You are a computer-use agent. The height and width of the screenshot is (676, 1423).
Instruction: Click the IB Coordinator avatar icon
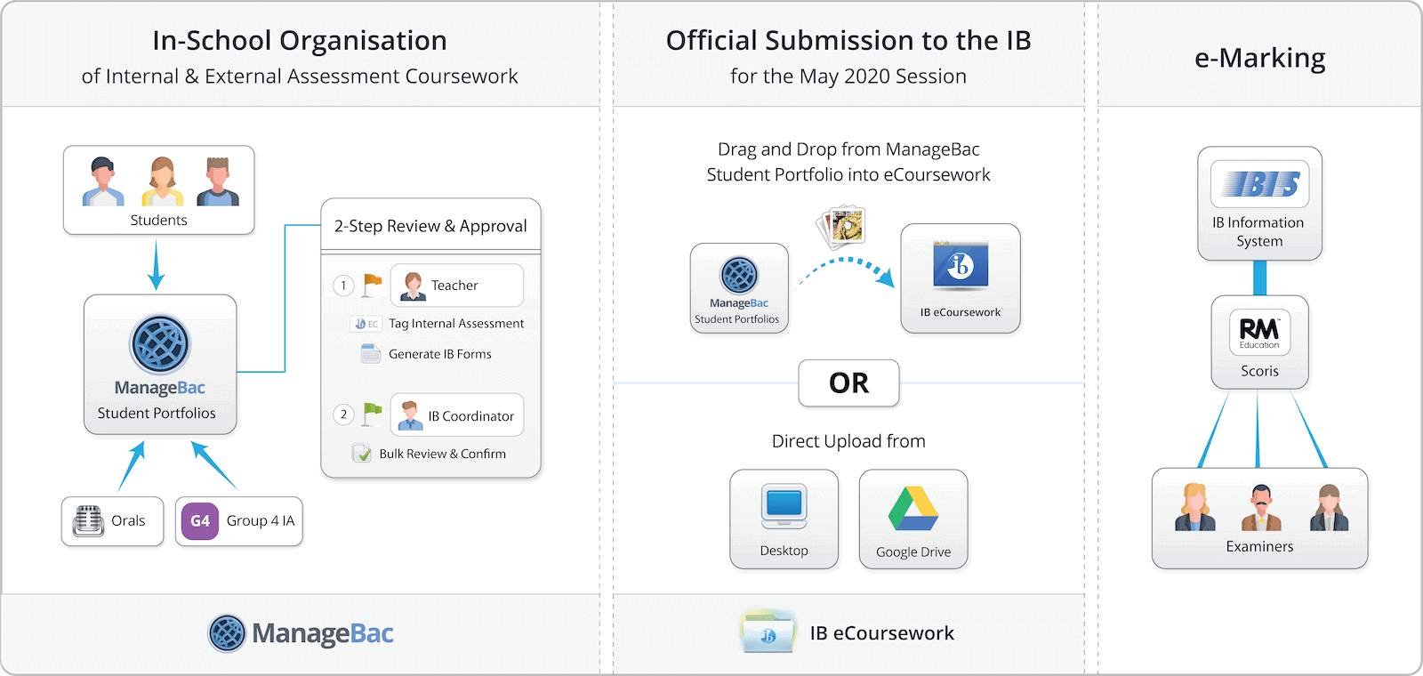click(x=410, y=415)
